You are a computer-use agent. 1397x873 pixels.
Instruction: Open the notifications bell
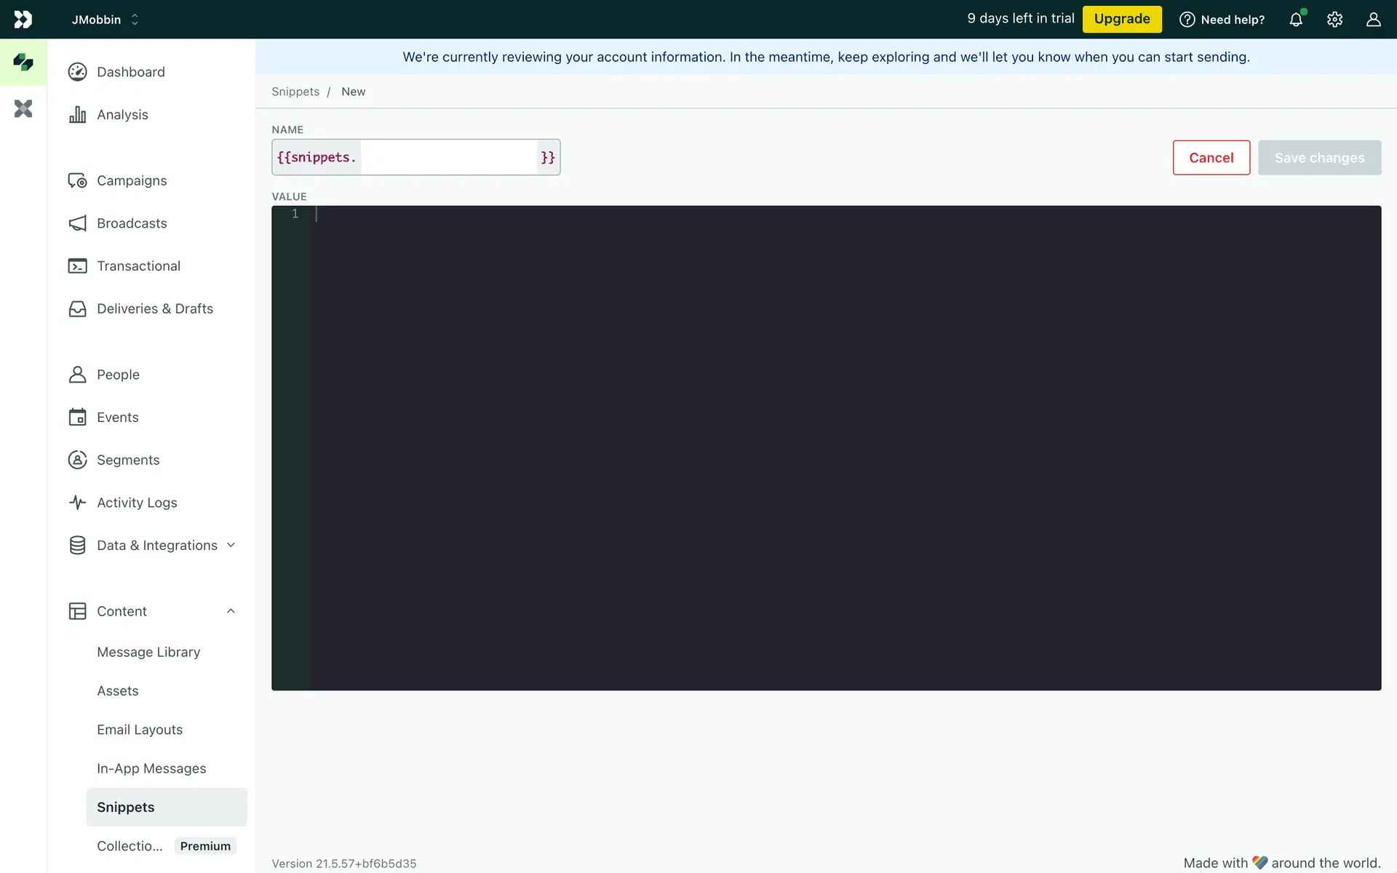click(1296, 20)
